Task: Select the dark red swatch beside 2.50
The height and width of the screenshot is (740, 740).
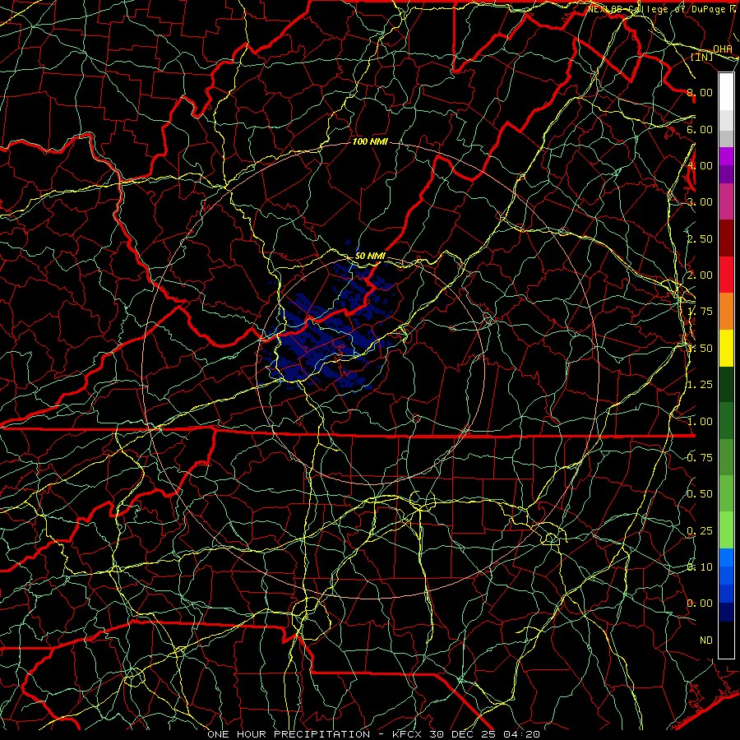Action: [726, 238]
